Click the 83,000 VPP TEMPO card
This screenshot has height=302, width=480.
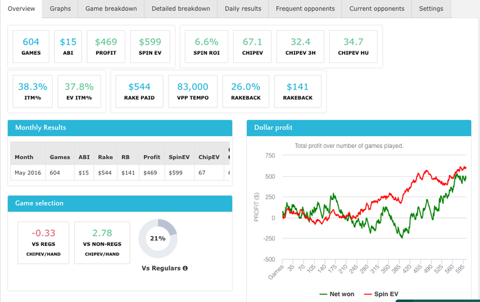pos(193,91)
